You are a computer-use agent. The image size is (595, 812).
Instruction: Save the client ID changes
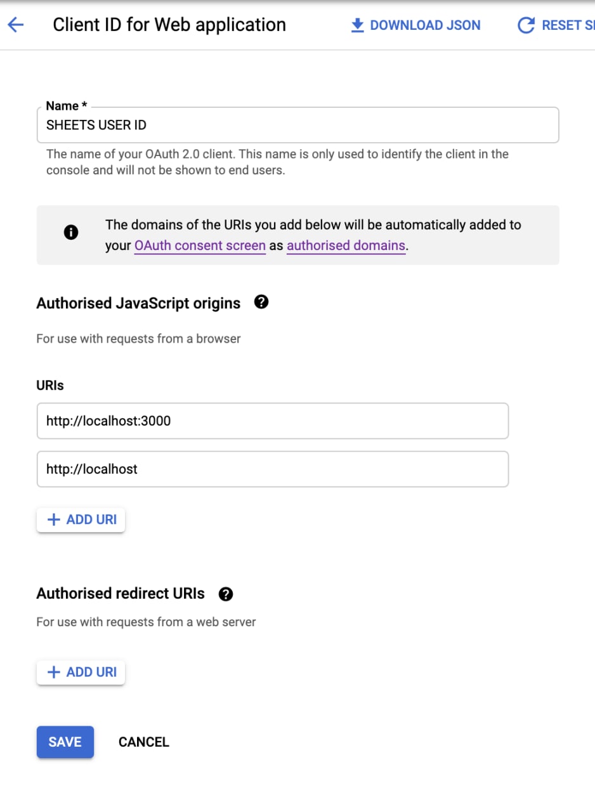click(65, 742)
